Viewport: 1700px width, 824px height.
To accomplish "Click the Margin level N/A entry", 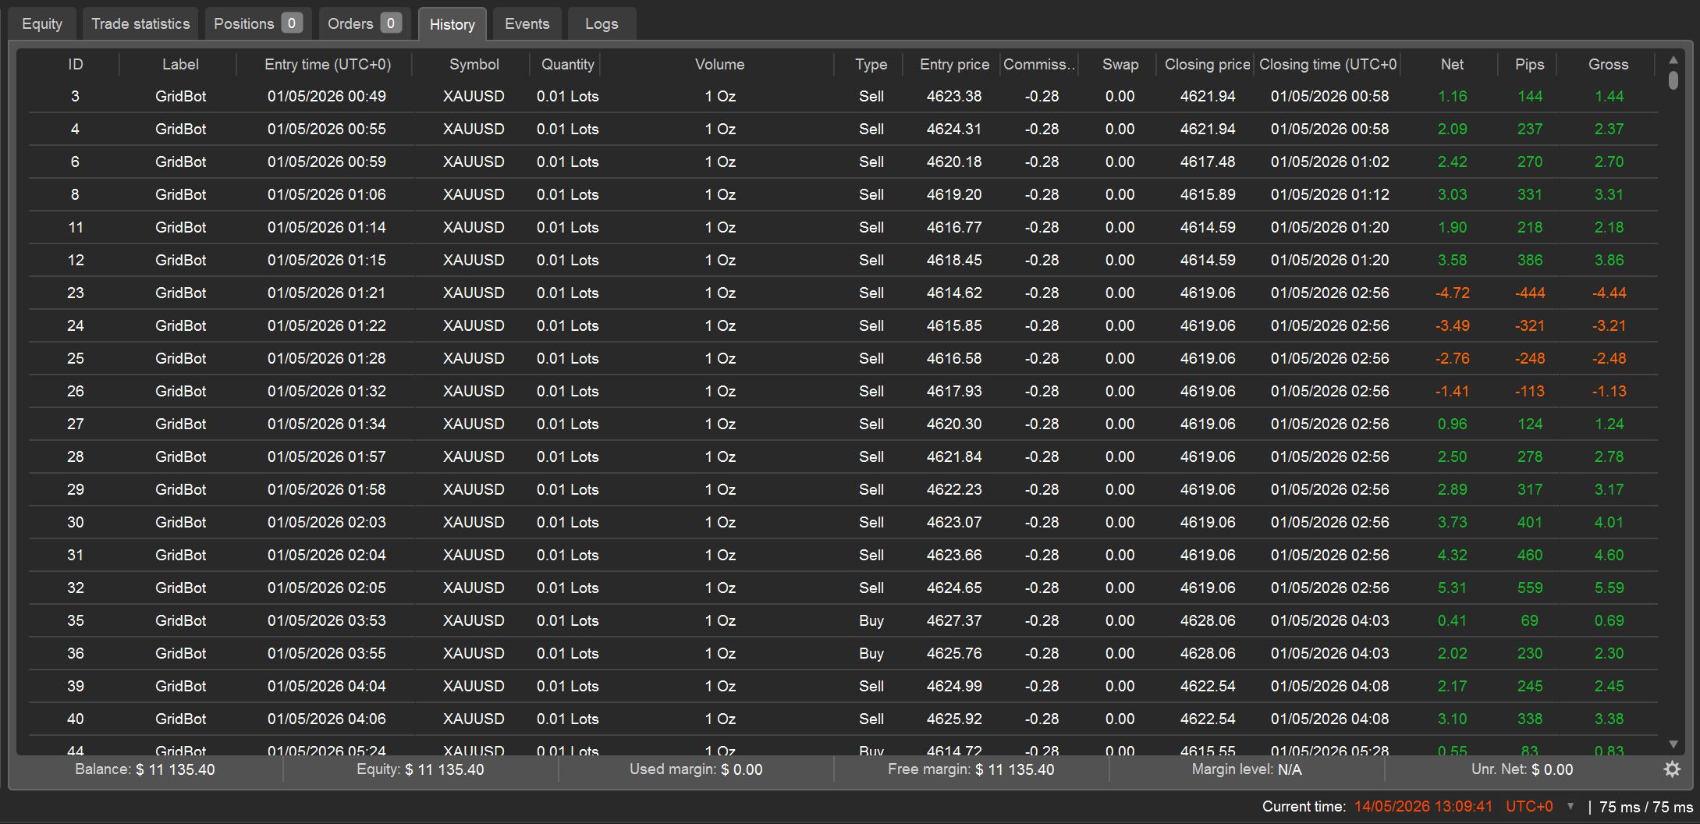I will pyautogui.click(x=1247, y=769).
